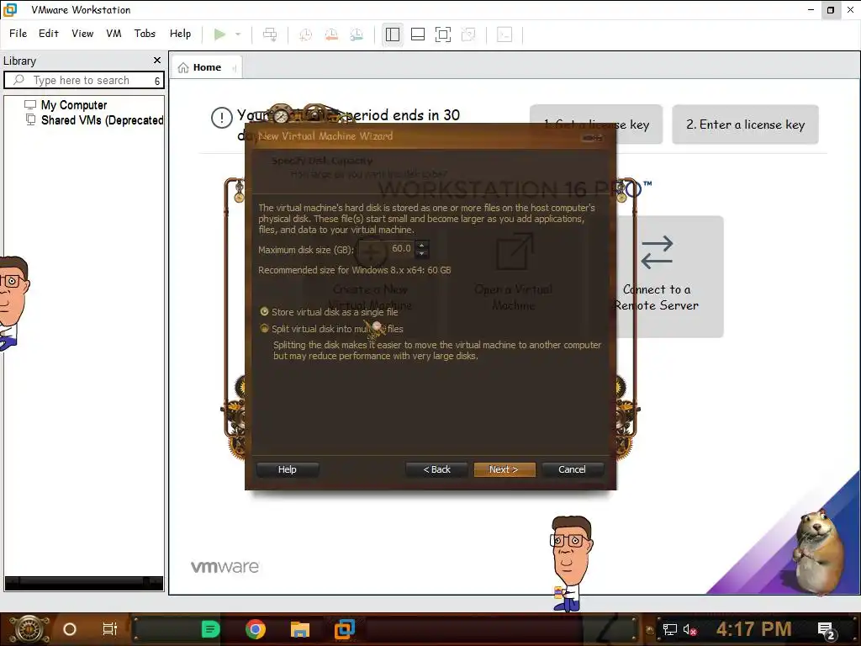Click the network tray icon

tap(670, 630)
